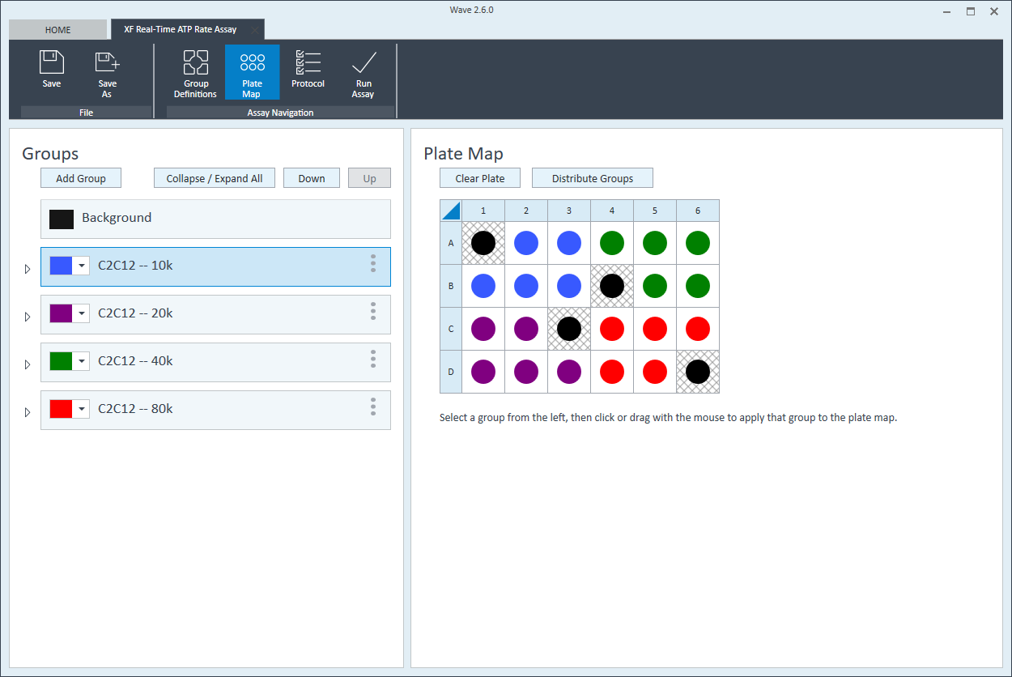This screenshot has width=1012, height=677.
Task: Close the XF Real-Time ATP Rate Assay tab
Action: [254, 30]
